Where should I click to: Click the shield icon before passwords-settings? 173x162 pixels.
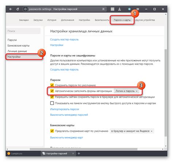[x=25, y=9]
